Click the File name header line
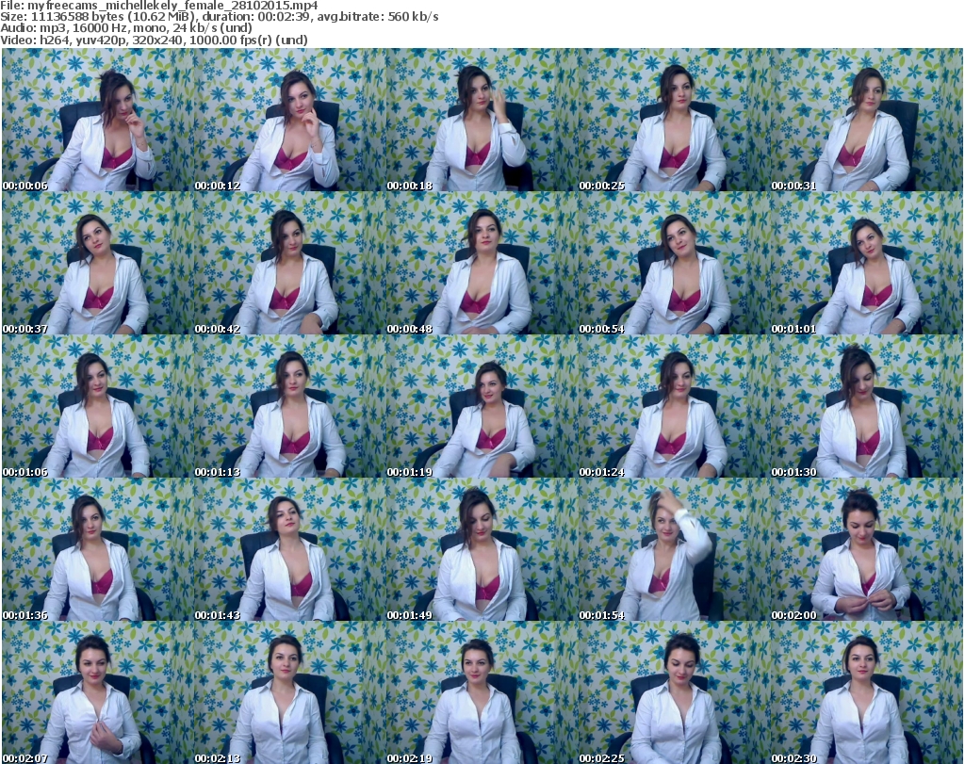The width and height of the screenshot is (965, 764). coord(158,6)
